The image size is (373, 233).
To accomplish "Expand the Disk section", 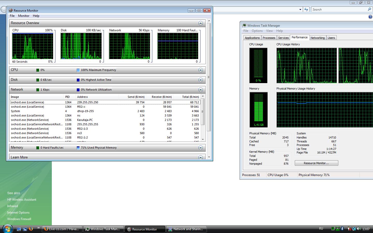I will (200, 80).
